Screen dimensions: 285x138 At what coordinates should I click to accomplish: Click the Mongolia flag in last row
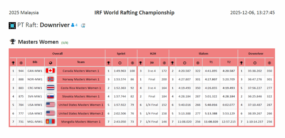point(50,122)
